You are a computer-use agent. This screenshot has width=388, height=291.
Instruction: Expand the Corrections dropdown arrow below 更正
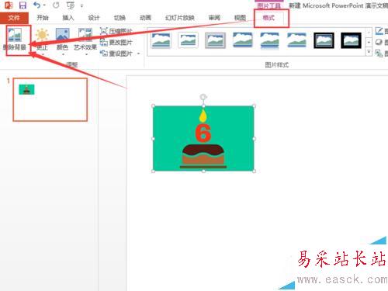pyautogui.click(x=42, y=54)
